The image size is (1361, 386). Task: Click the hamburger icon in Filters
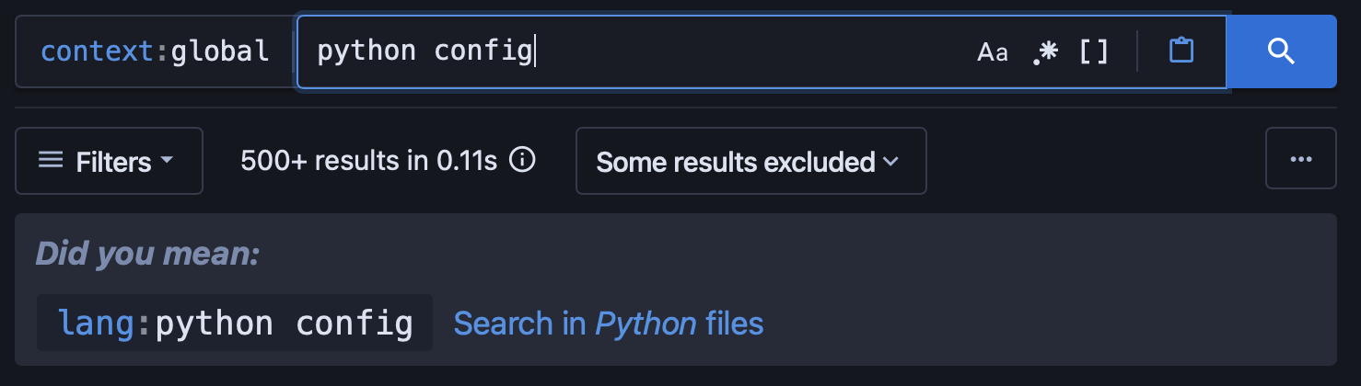point(51,162)
